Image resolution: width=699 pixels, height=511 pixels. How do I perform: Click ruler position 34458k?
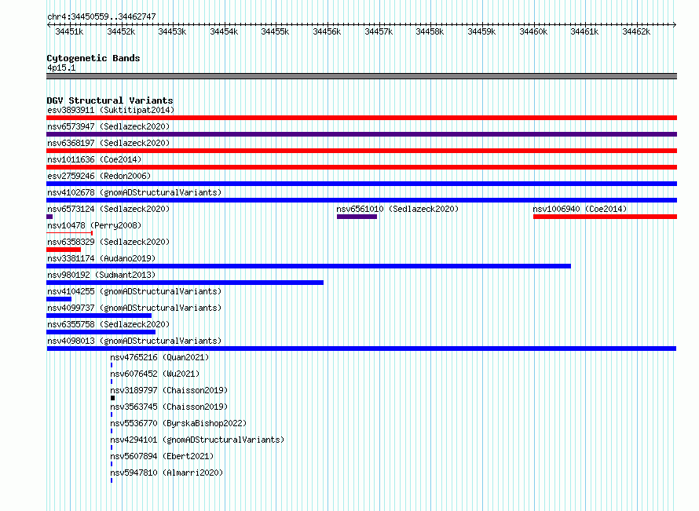click(x=430, y=31)
